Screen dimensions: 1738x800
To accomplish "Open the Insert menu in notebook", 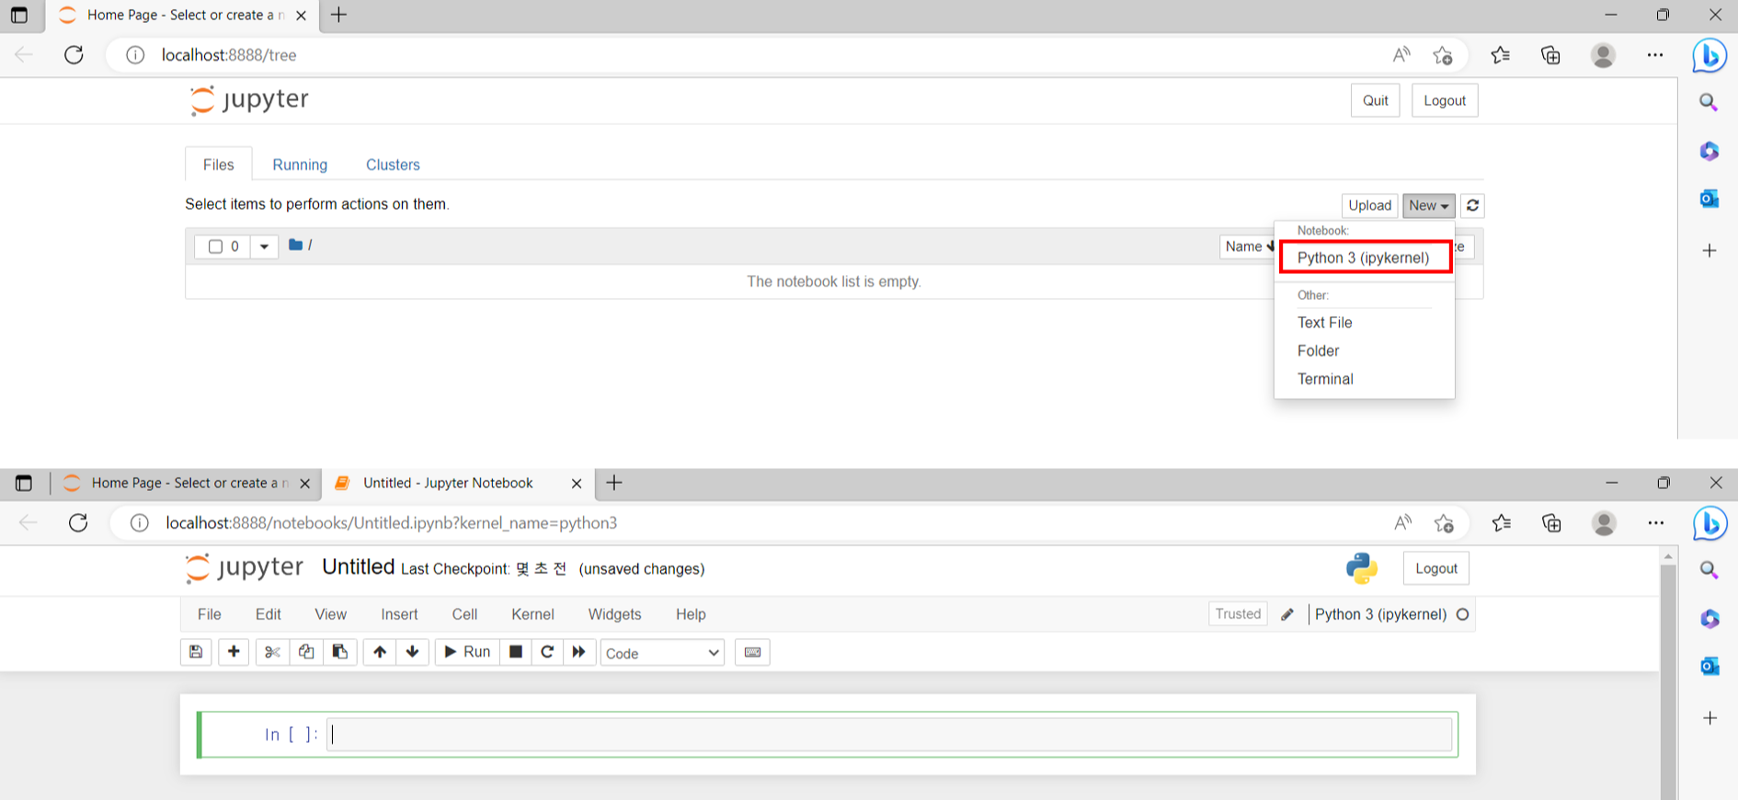I will 399,614.
